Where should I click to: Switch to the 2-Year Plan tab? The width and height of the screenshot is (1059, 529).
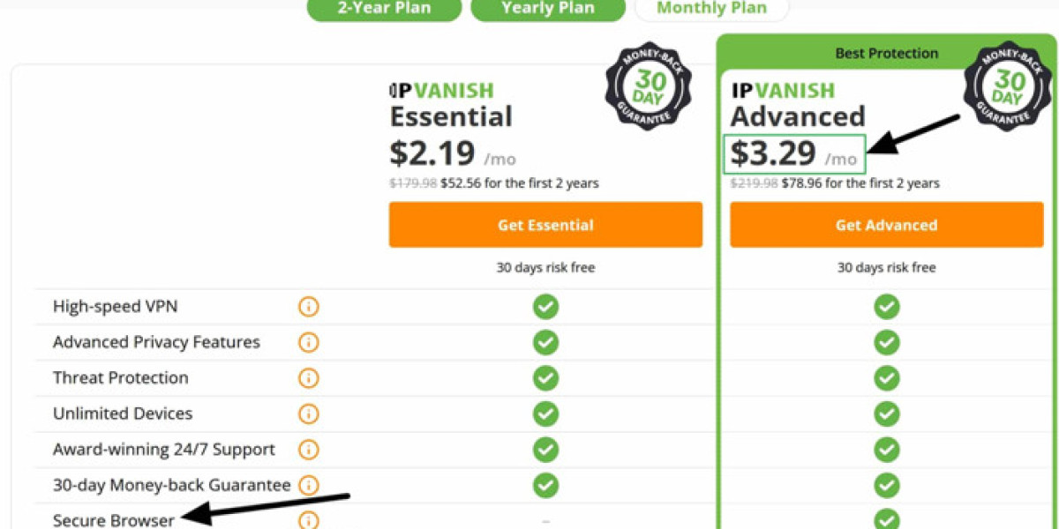click(385, 9)
